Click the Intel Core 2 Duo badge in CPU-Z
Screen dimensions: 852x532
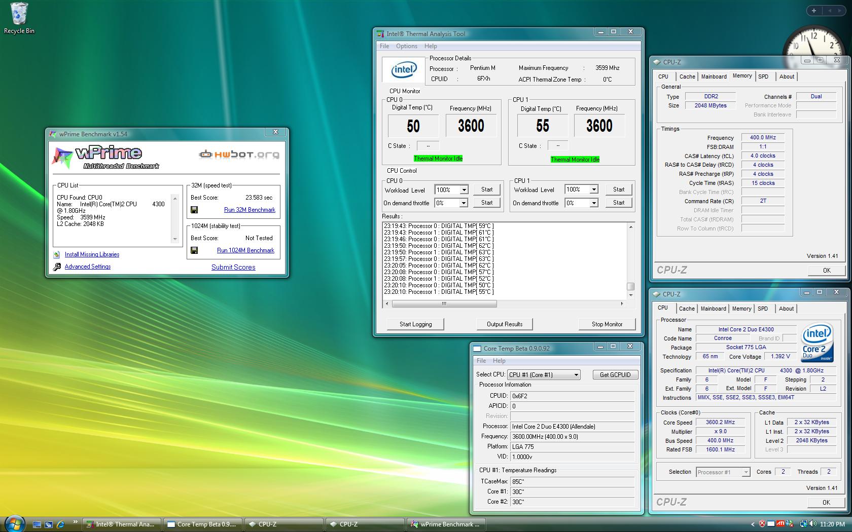pos(816,344)
